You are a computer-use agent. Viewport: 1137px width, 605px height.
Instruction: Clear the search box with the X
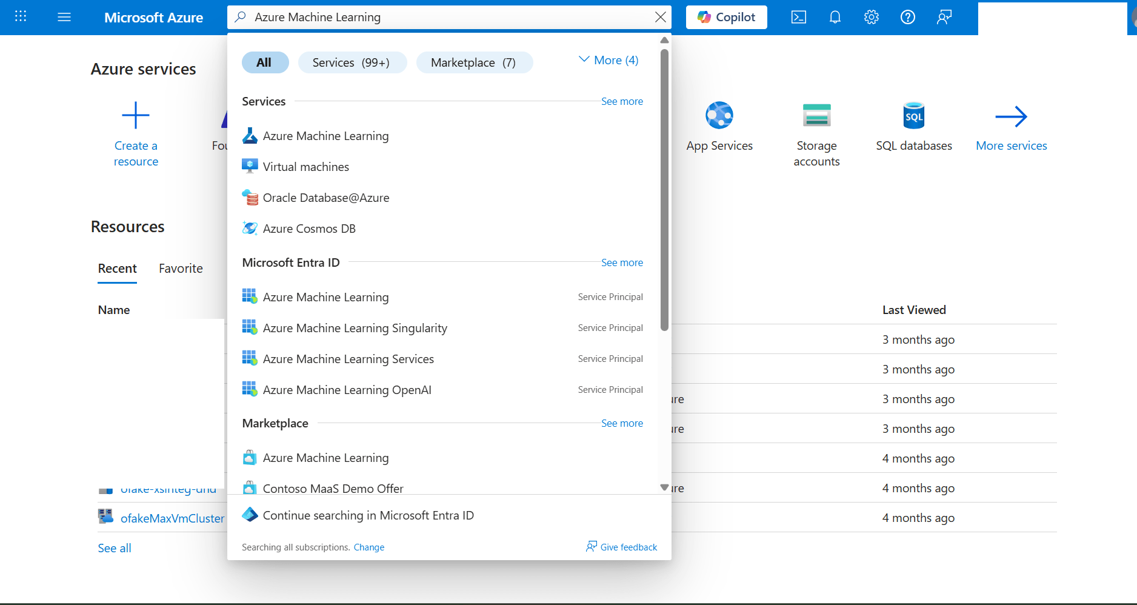(x=660, y=17)
